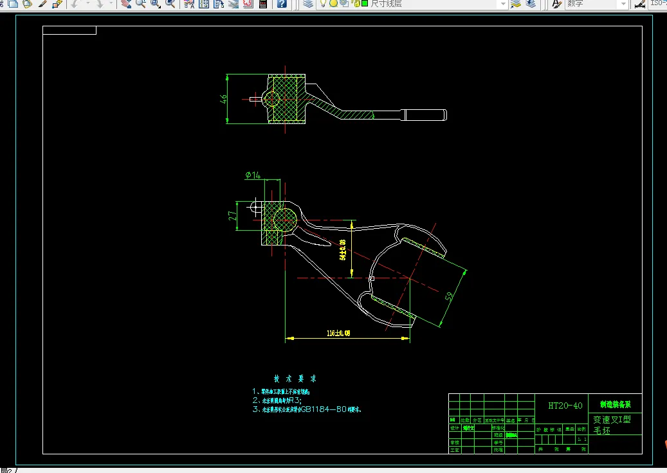
Task: Select the 27 dimension text
Action: point(232,216)
